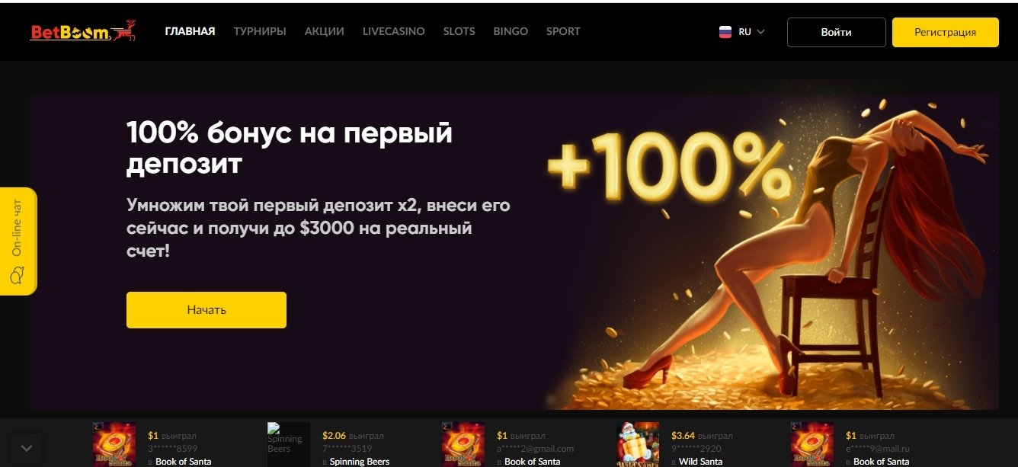This screenshot has height=467, width=1018.
Task: Click the Wild Santa game thumbnail
Action: coord(638,444)
